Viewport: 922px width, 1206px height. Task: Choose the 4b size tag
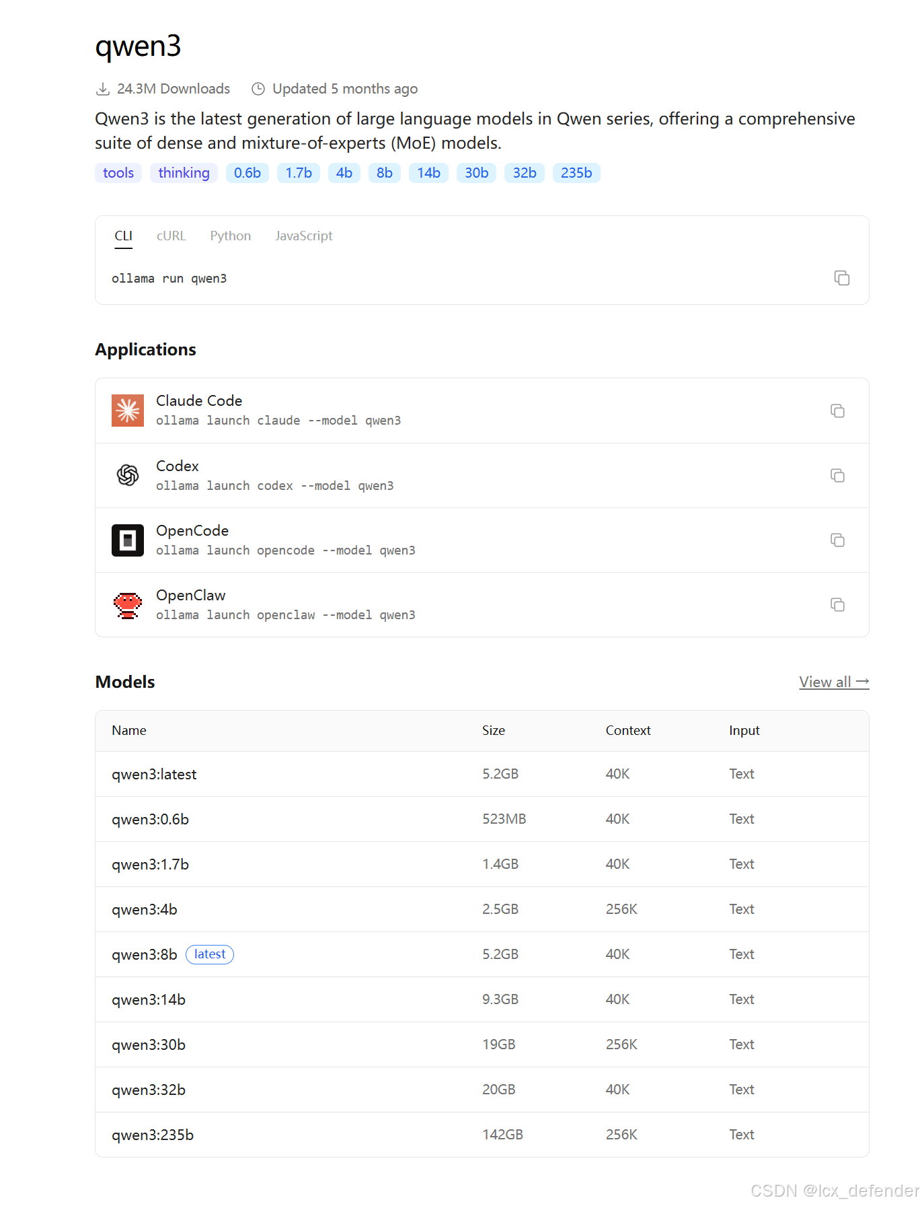tap(344, 173)
